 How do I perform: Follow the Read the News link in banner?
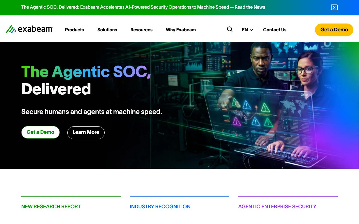pos(250,7)
